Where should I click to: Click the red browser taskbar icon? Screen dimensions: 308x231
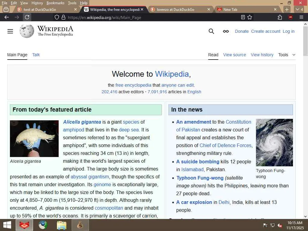pyautogui.click(x=24, y=225)
